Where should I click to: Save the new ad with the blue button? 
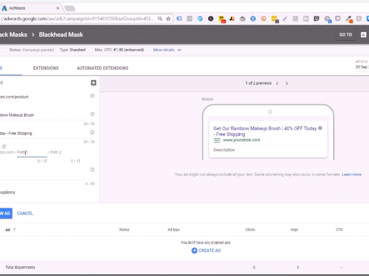[6, 213]
